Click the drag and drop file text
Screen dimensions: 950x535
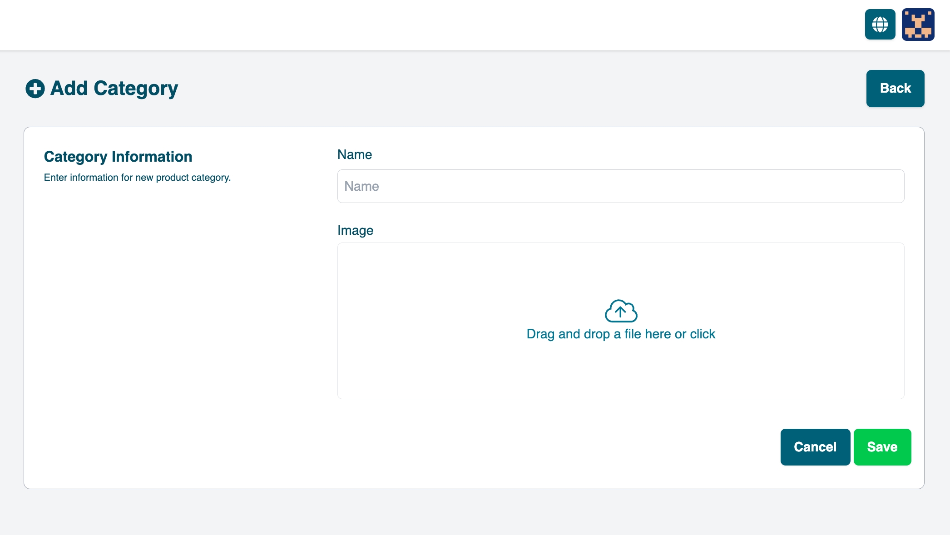[x=620, y=334]
